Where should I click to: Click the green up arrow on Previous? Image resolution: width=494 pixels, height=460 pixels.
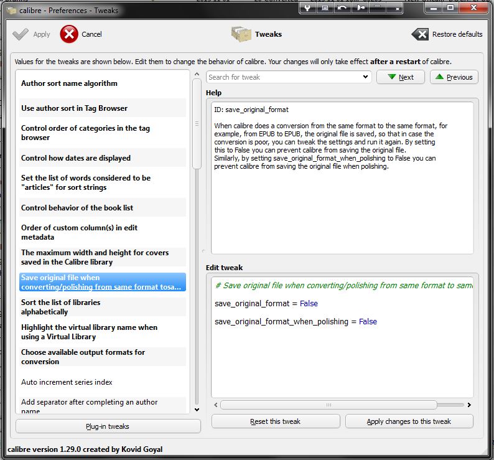[x=439, y=77]
